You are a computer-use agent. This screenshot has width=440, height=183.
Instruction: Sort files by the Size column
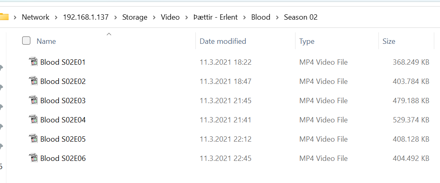389,41
